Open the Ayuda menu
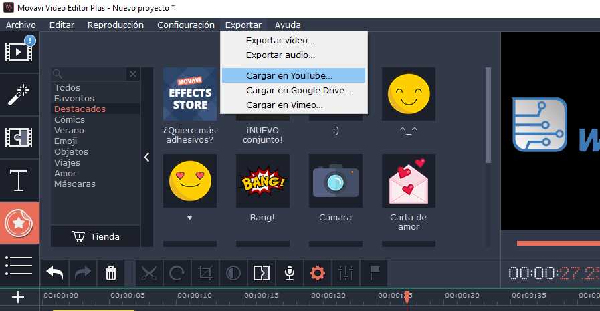Viewport: 600px width, 311px height. click(288, 25)
